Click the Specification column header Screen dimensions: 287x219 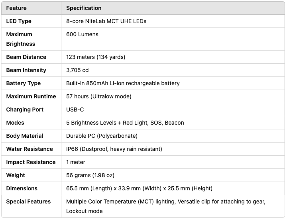pyautogui.click(x=84, y=8)
